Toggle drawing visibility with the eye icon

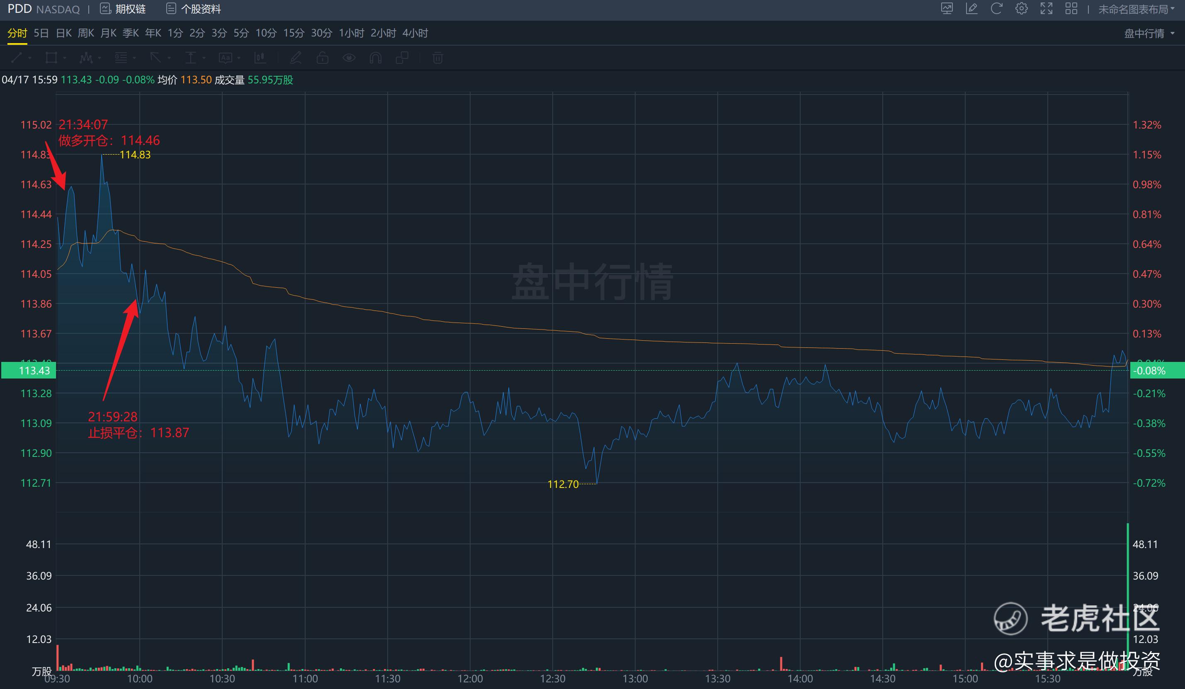[x=349, y=58]
